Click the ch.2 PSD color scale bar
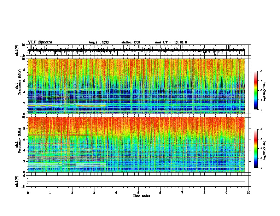280x216 pixels. coord(256,149)
